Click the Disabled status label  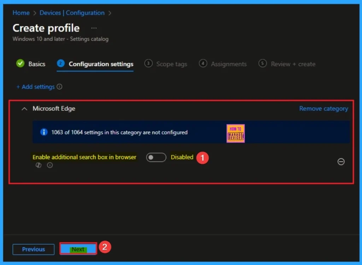182,157
